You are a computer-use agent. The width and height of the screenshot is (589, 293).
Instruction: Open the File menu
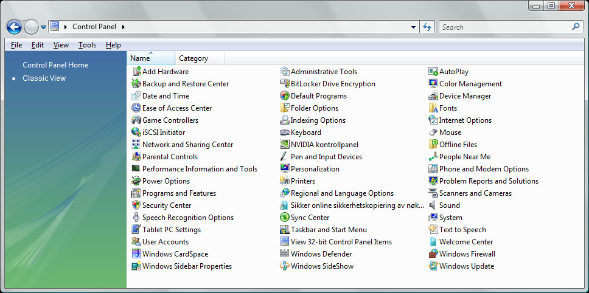click(x=16, y=45)
